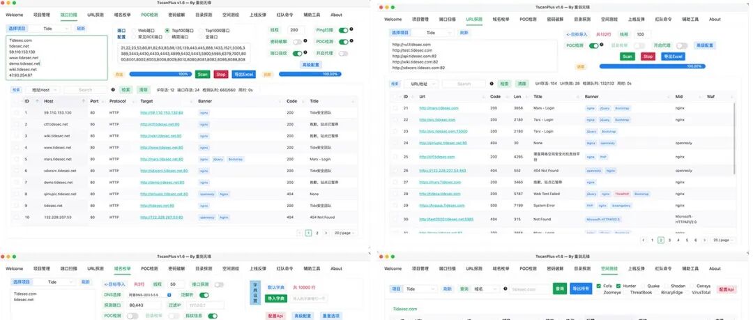Open DNS选择 dropdown in 域名枚举 window
This screenshot has width=753, height=320.
(x=151, y=295)
